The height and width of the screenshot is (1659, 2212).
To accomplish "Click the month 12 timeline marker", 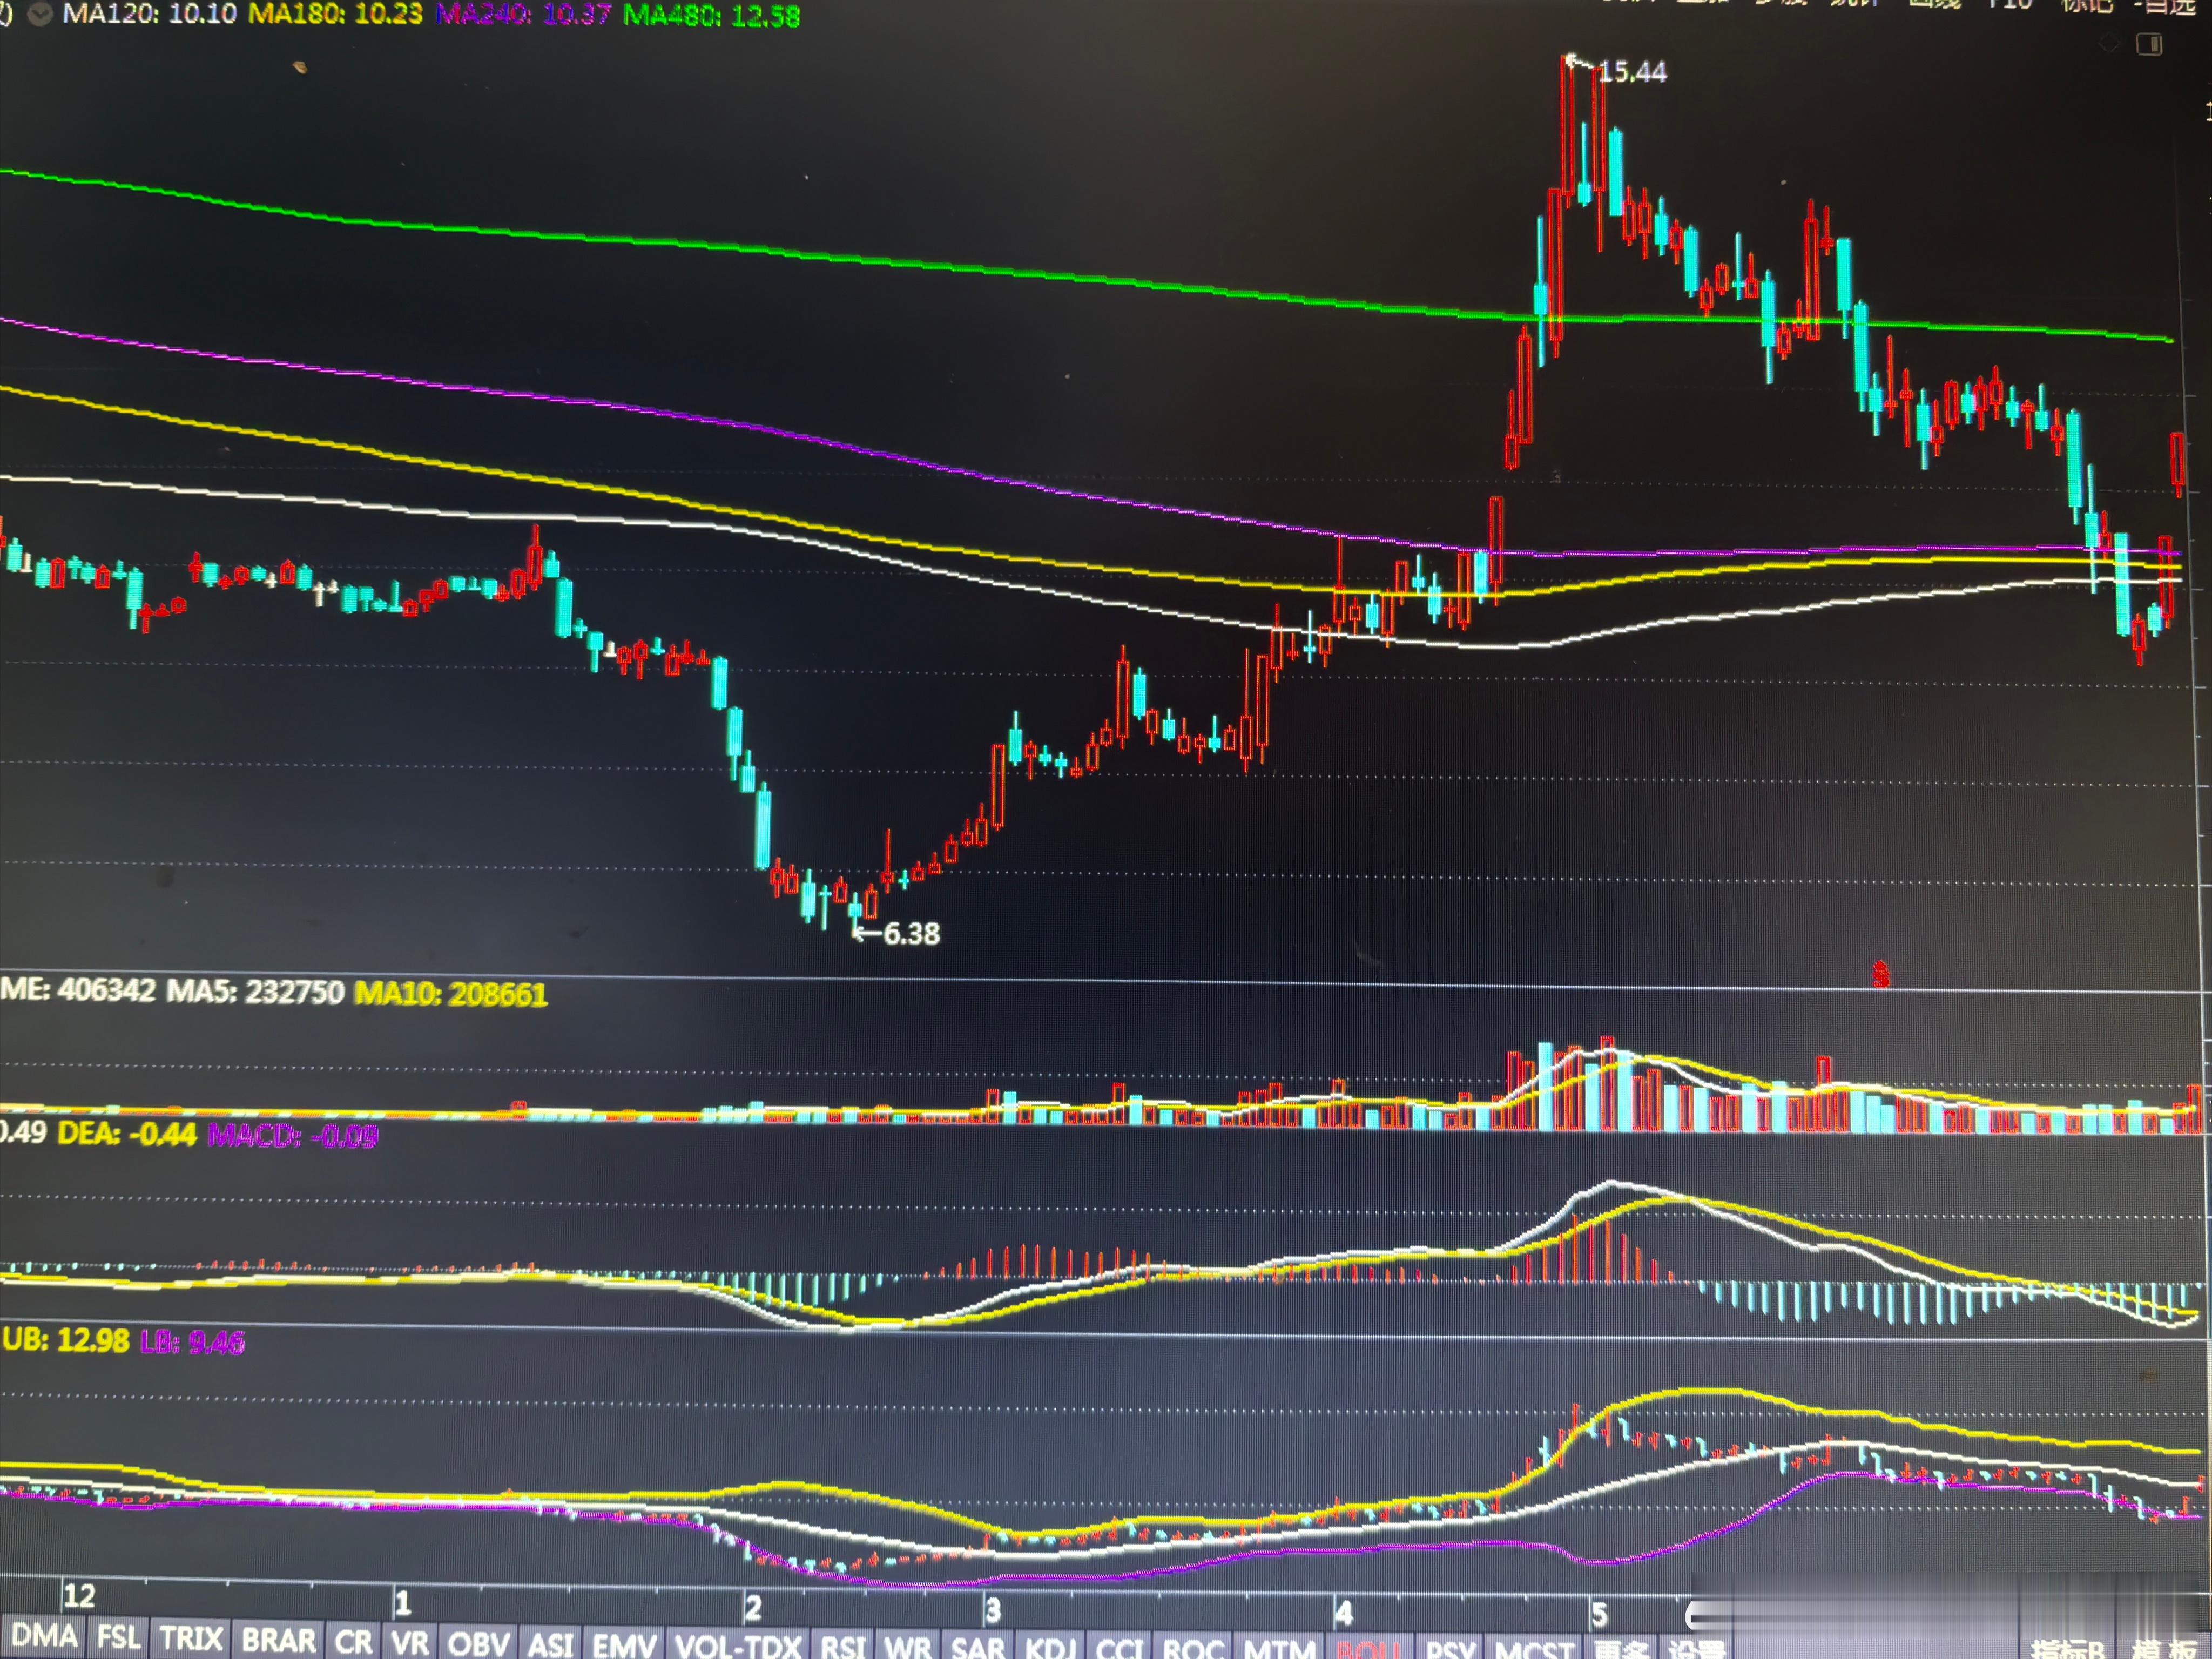I will pos(79,1595).
